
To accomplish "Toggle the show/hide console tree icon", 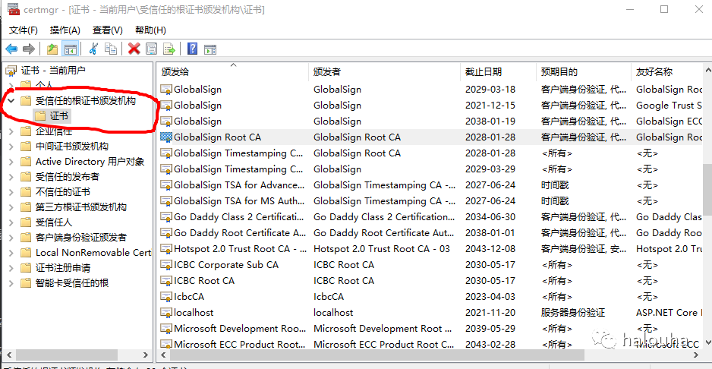I will point(70,49).
